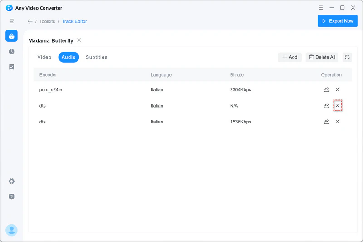The height and width of the screenshot is (242, 363).
Task: Open the user account avatar
Action: (12, 230)
